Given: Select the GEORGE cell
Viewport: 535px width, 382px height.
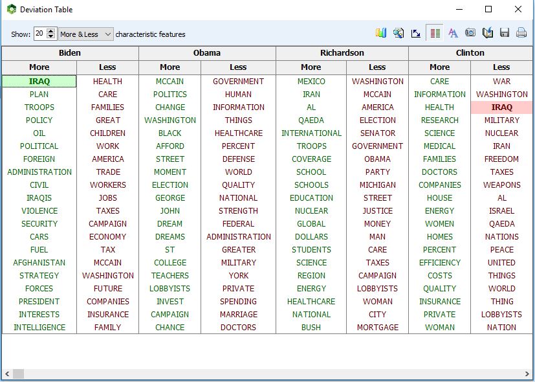Looking at the screenshot, I should coord(170,198).
